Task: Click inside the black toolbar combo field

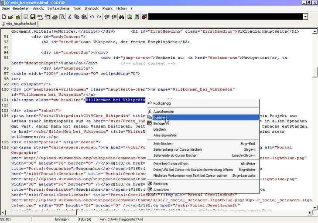Action: pyautogui.click(x=226, y=17)
